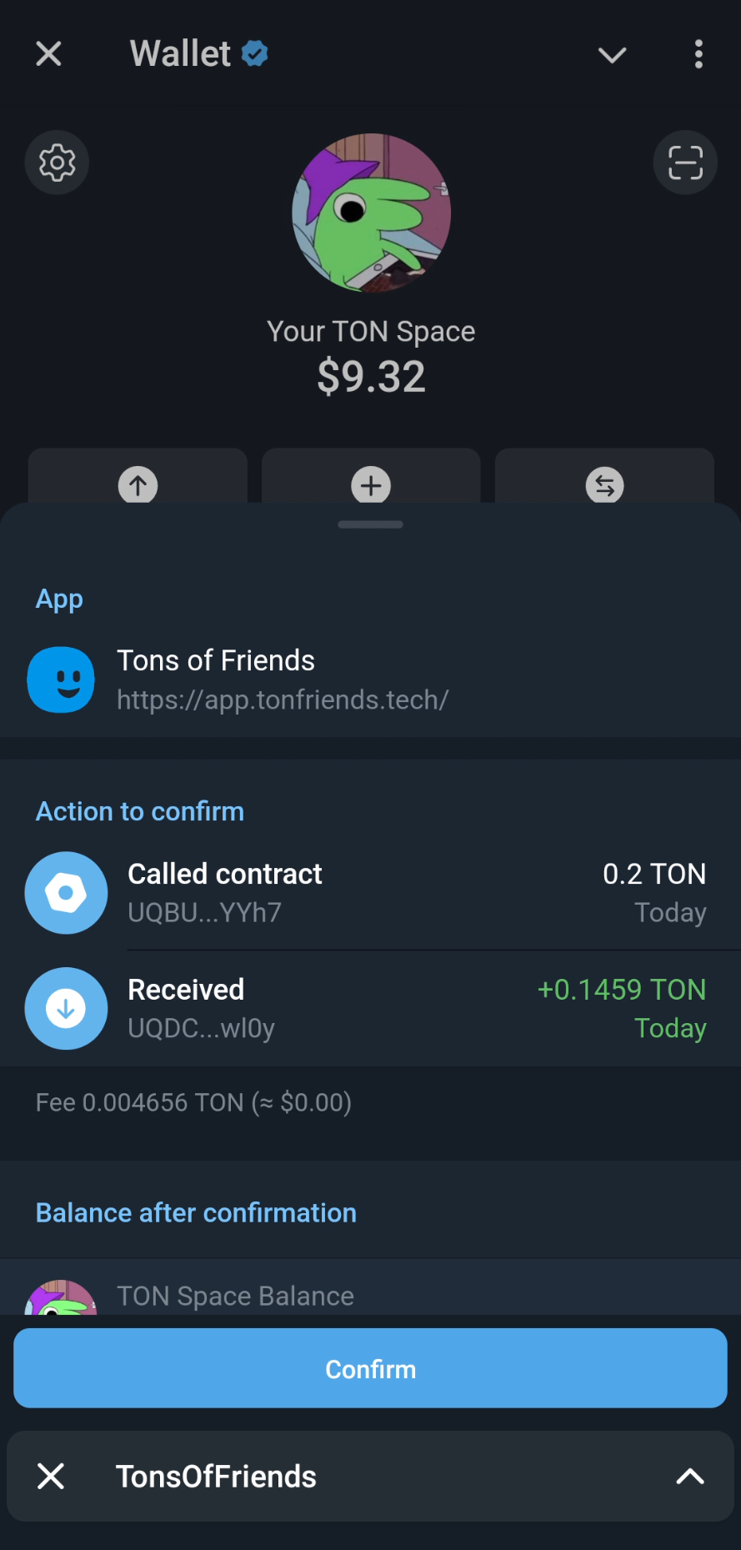Viewport: 741px width, 1550px height.
Task: Close the Wallet with the X icon
Action: [x=49, y=54]
